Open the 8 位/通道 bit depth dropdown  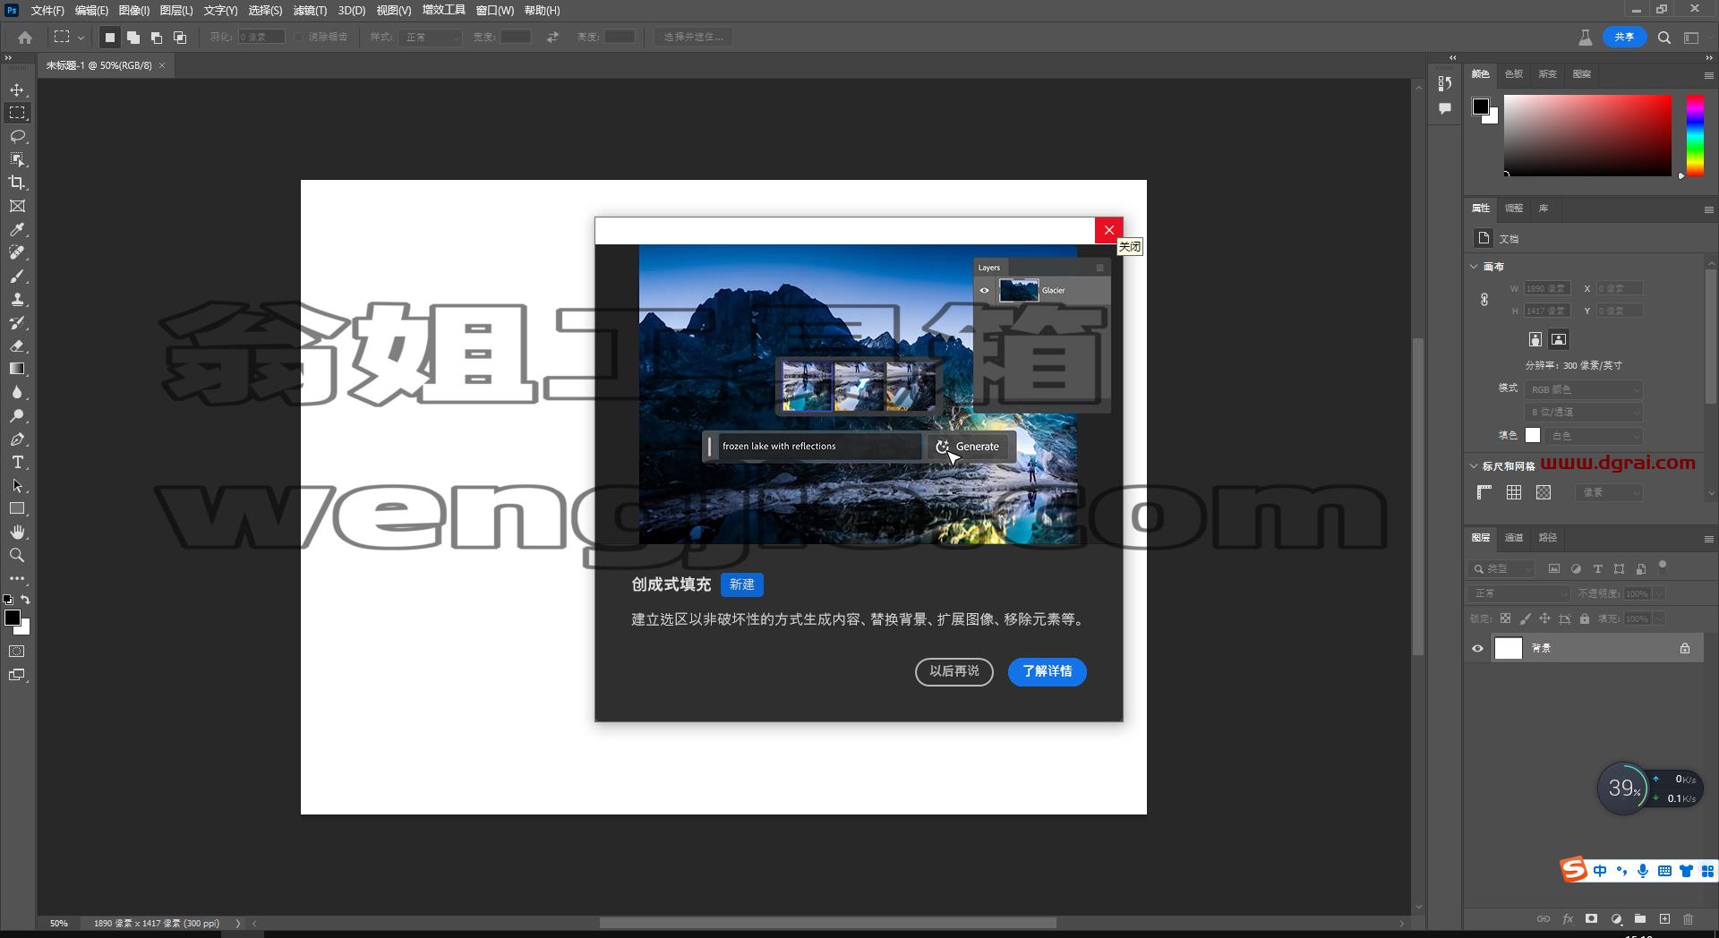click(1584, 412)
